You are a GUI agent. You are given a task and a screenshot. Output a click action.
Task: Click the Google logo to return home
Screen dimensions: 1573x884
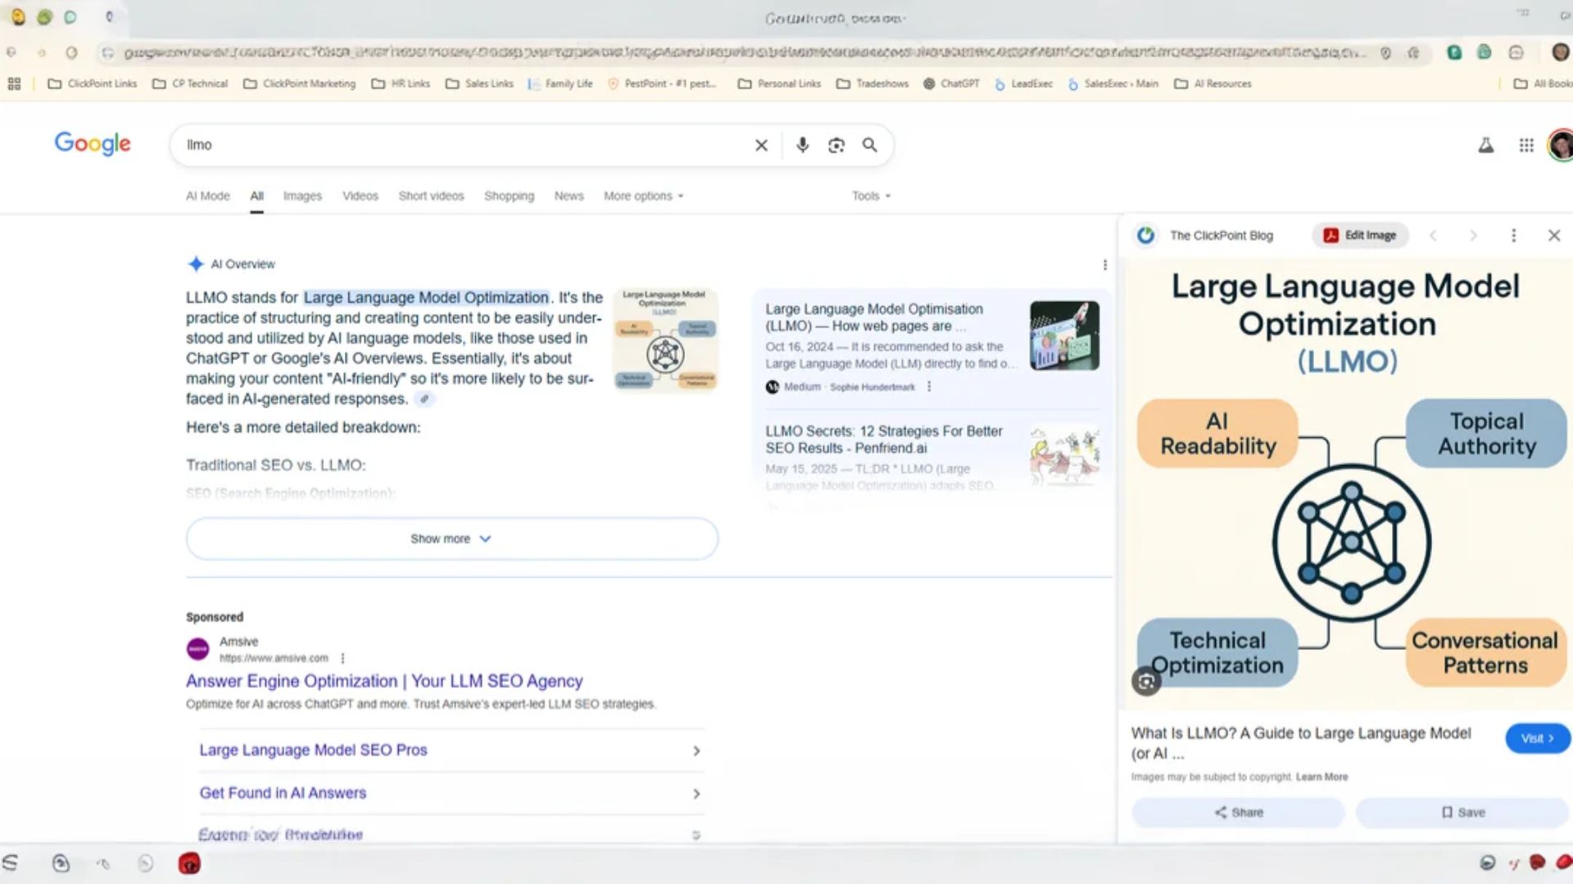pos(92,144)
